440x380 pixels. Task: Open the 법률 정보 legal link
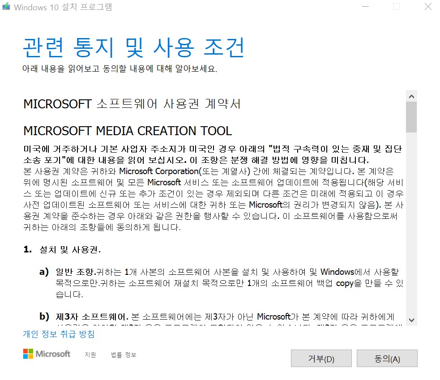pos(124,355)
